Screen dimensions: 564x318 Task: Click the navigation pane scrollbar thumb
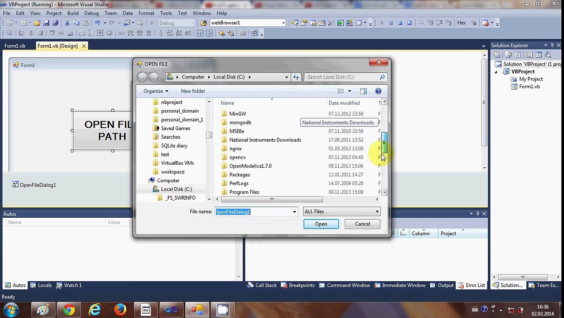tap(209, 135)
